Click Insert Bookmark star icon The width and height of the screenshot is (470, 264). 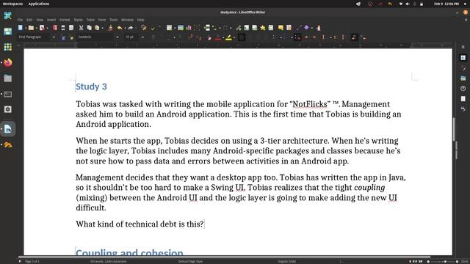pos(263,28)
